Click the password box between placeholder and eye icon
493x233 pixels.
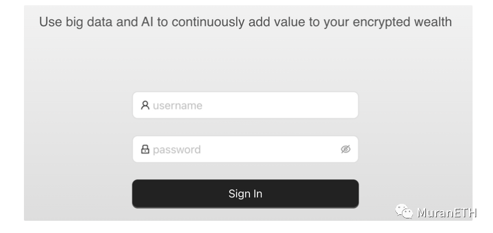tap(270, 149)
